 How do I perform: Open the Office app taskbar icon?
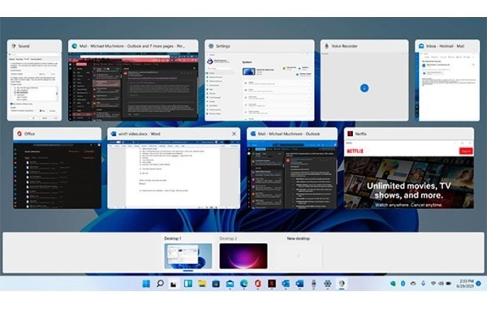pyautogui.click(x=258, y=284)
